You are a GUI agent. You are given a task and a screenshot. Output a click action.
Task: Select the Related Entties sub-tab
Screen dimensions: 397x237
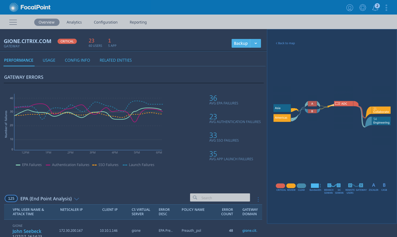pyautogui.click(x=116, y=60)
